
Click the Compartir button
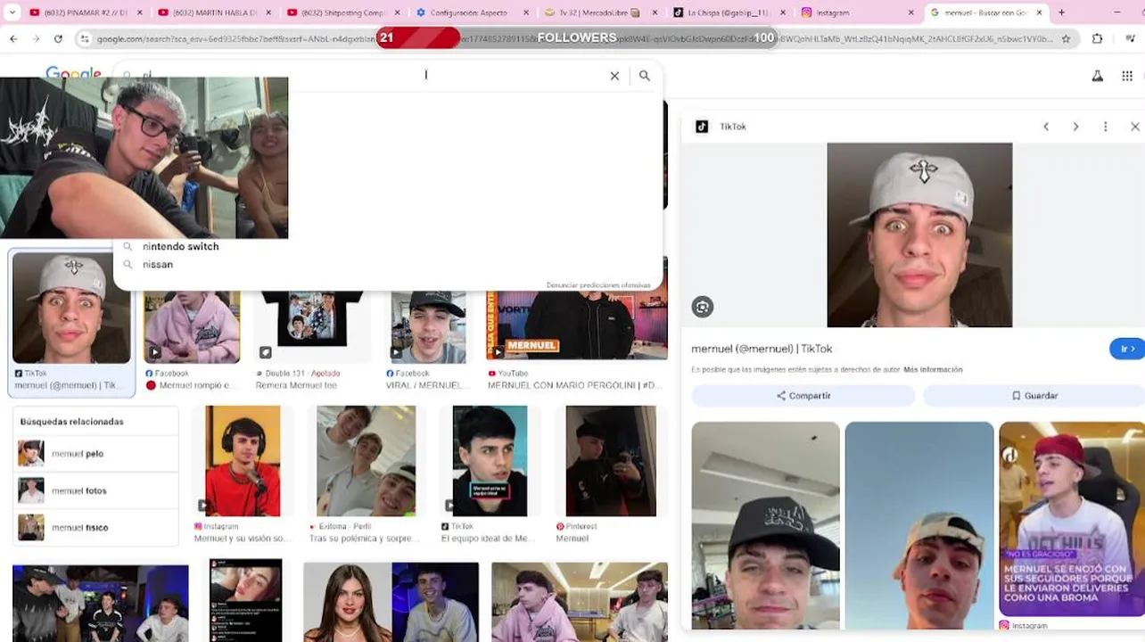[803, 395]
